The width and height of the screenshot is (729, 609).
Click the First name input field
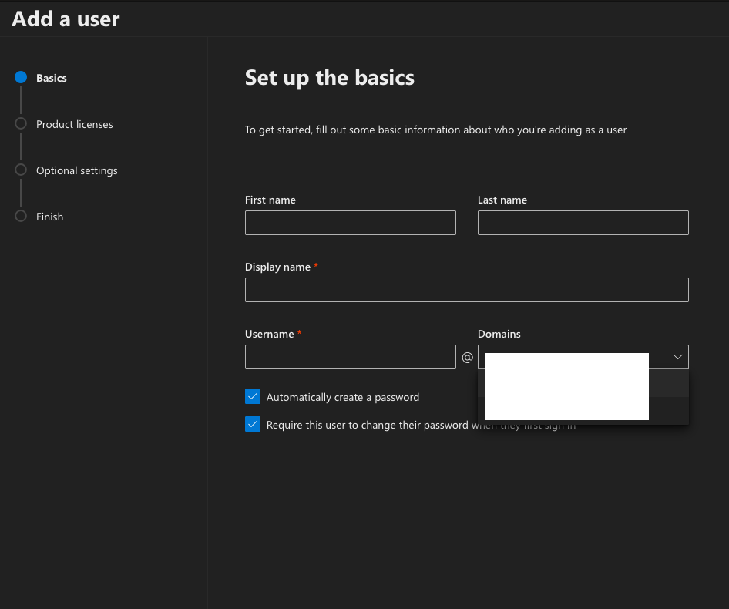click(350, 223)
